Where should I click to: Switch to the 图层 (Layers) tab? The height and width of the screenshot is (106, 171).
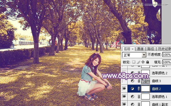pyautogui.click(x=127, y=49)
